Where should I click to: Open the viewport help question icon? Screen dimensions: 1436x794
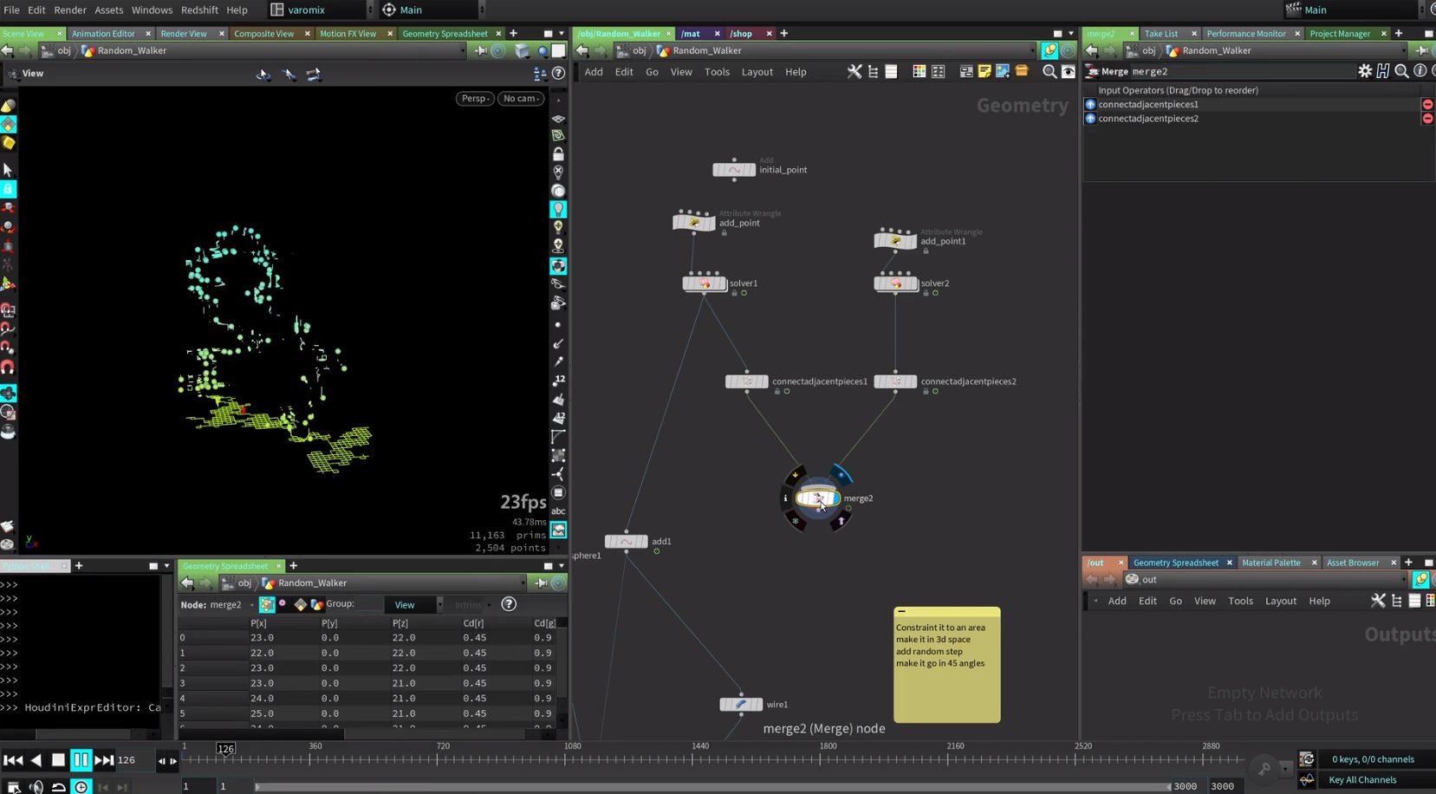[x=559, y=74]
